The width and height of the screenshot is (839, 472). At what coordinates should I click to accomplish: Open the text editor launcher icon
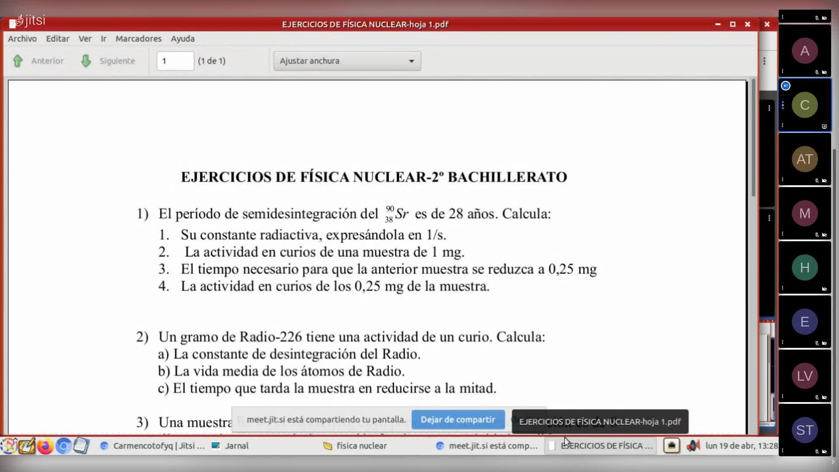point(81,446)
